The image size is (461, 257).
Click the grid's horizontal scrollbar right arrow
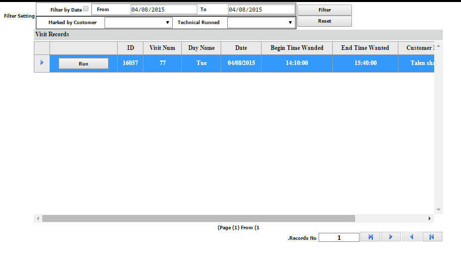pyautogui.click(x=430, y=218)
